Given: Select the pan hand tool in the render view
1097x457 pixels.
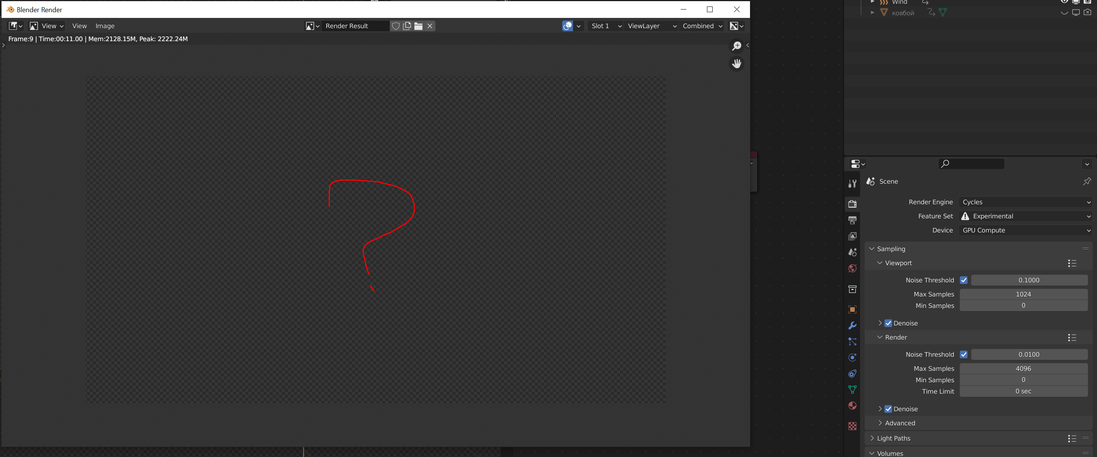Looking at the screenshot, I should (736, 64).
